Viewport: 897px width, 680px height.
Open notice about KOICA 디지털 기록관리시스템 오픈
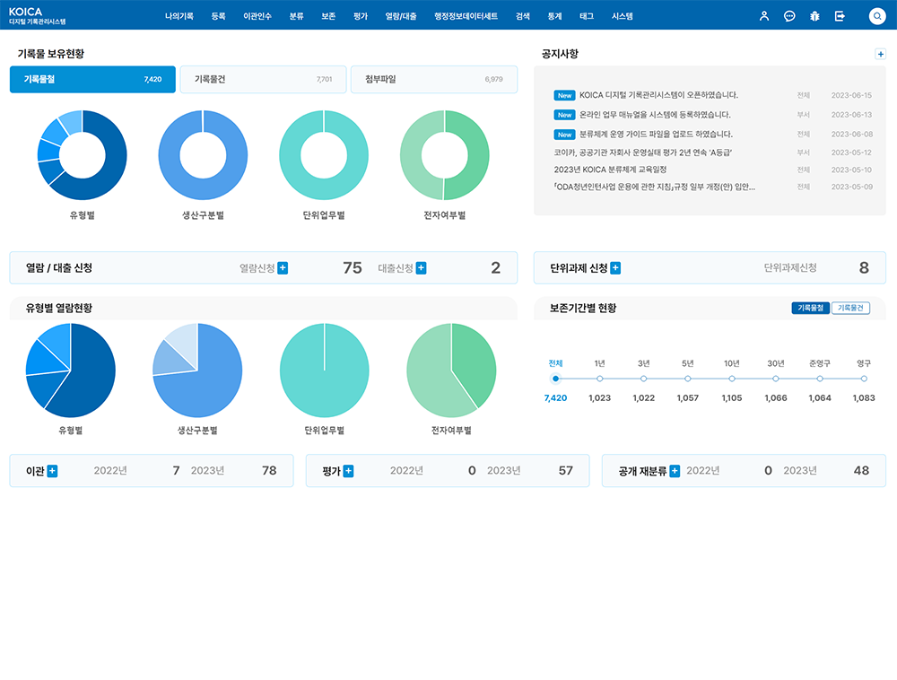658,95
